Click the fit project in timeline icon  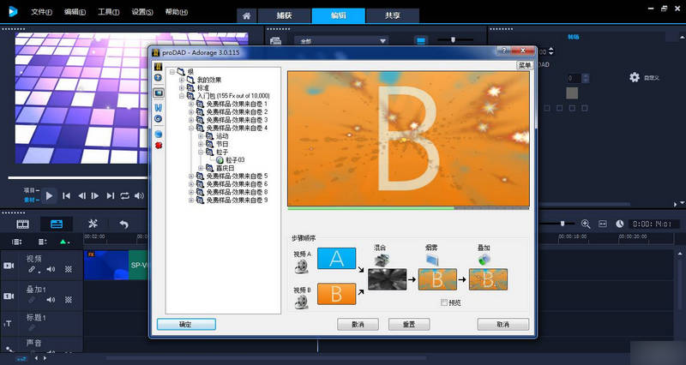pyautogui.click(x=603, y=224)
